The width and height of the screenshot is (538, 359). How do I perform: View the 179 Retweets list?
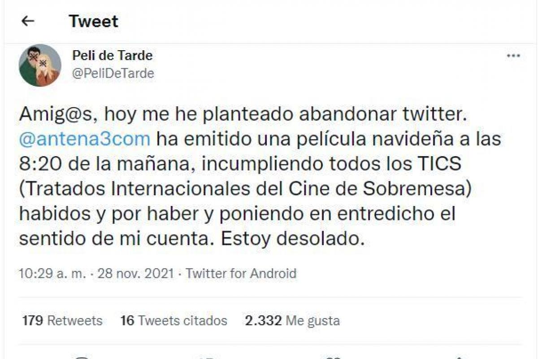click(62, 321)
